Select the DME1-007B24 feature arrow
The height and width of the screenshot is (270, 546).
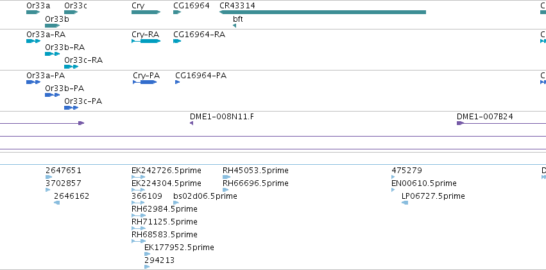(460, 123)
